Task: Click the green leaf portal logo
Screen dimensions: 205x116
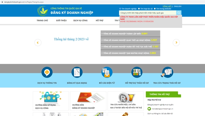Action: pyautogui.click(x=43, y=11)
